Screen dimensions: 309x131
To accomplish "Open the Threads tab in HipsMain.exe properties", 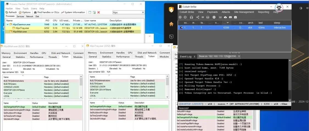I will pos(53,57).
